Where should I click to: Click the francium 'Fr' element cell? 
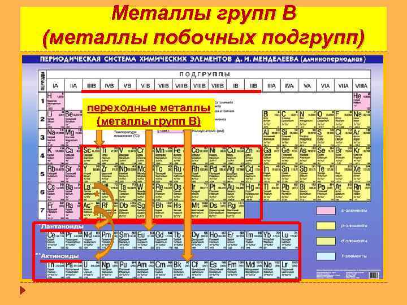pyautogui.click(x=55, y=210)
